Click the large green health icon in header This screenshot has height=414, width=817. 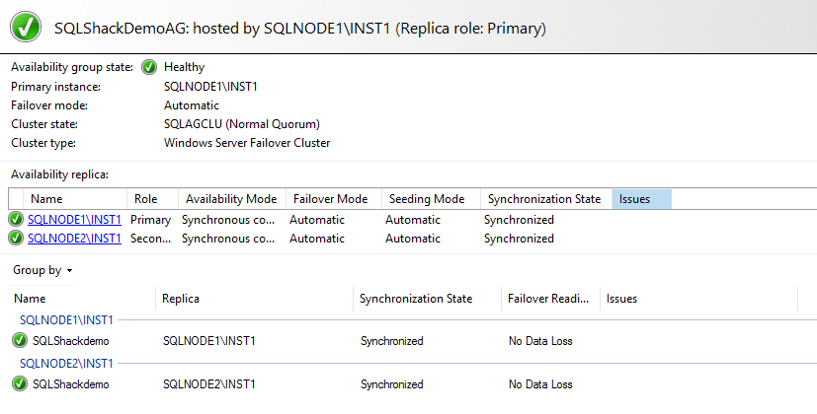pyautogui.click(x=27, y=28)
